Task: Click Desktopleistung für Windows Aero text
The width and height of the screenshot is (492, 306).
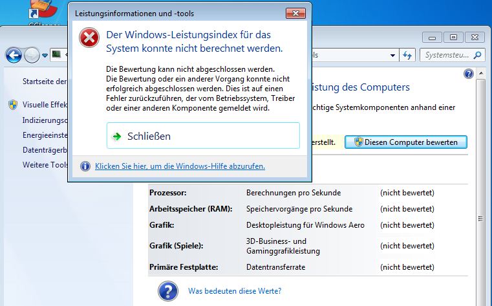Action: click(305, 225)
